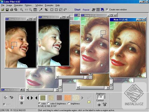Click right scroll arrow of bottom-left image window

click(x=57, y=90)
